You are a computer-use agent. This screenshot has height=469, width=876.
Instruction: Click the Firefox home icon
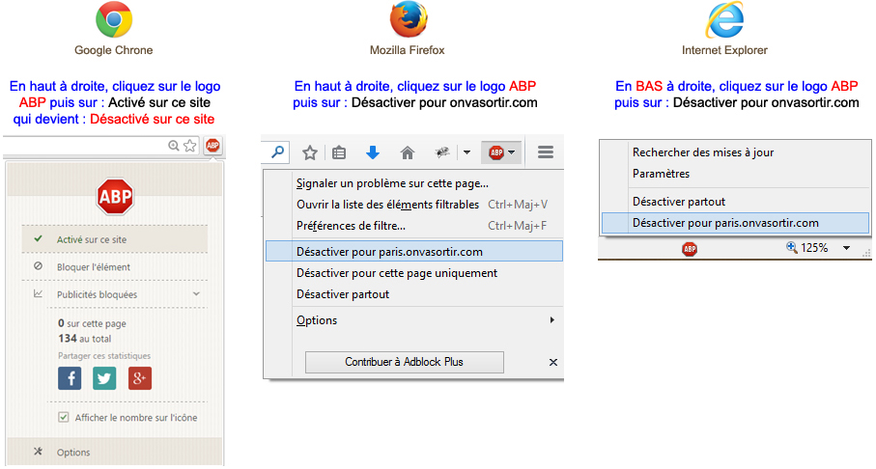408,152
